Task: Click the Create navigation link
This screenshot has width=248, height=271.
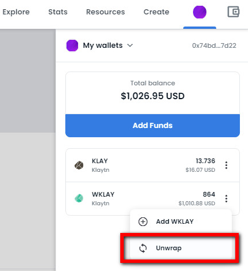Action: click(x=156, y=12)
